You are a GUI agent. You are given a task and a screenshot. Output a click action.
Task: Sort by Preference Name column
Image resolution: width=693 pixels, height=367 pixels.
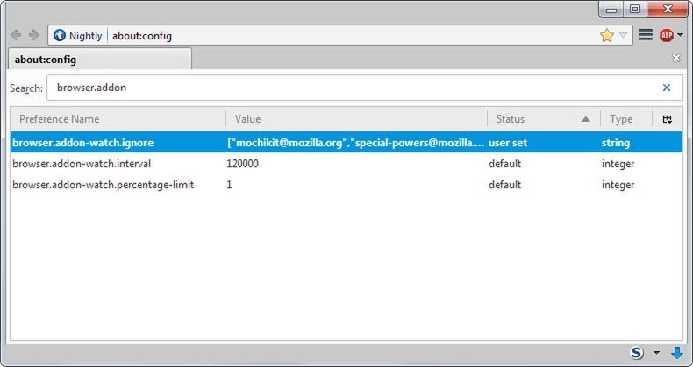[x=118, y=119]
